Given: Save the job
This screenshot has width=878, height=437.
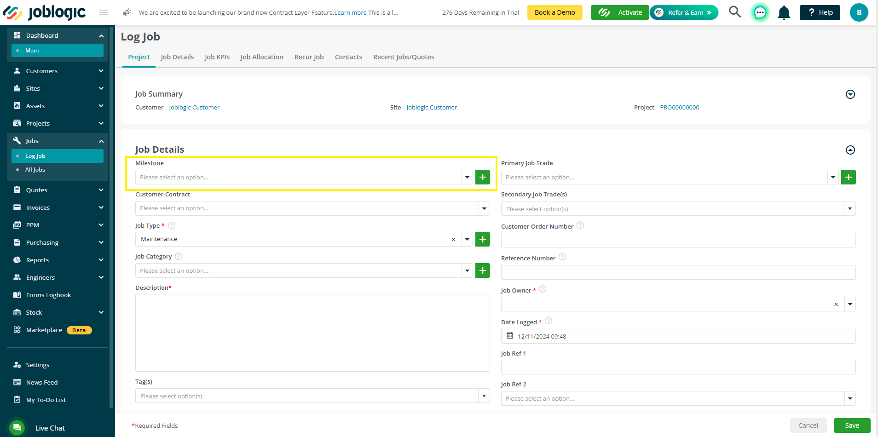Looking at the screenshot, I should 852,425.
